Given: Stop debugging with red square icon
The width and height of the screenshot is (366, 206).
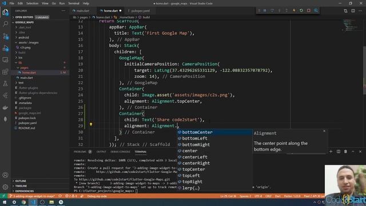Looking at the screenshot, I should pyautogui.click(x=309, y=10).
